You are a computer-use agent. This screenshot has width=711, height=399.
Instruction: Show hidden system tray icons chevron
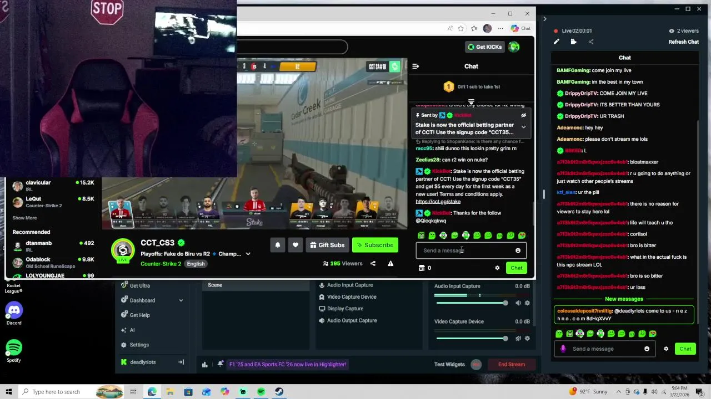click(619, 392)
